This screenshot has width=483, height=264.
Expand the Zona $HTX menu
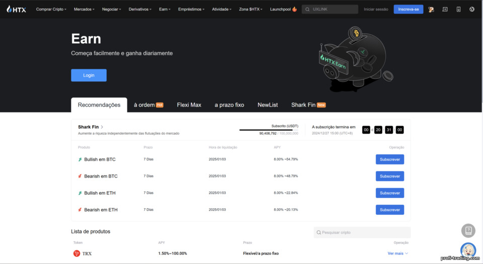point(251,9)
